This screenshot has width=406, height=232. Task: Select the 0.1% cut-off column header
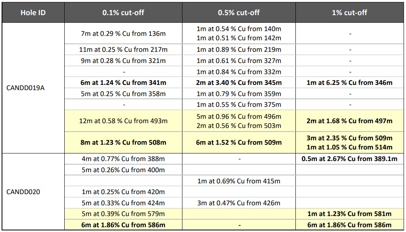tap(123, 12)
